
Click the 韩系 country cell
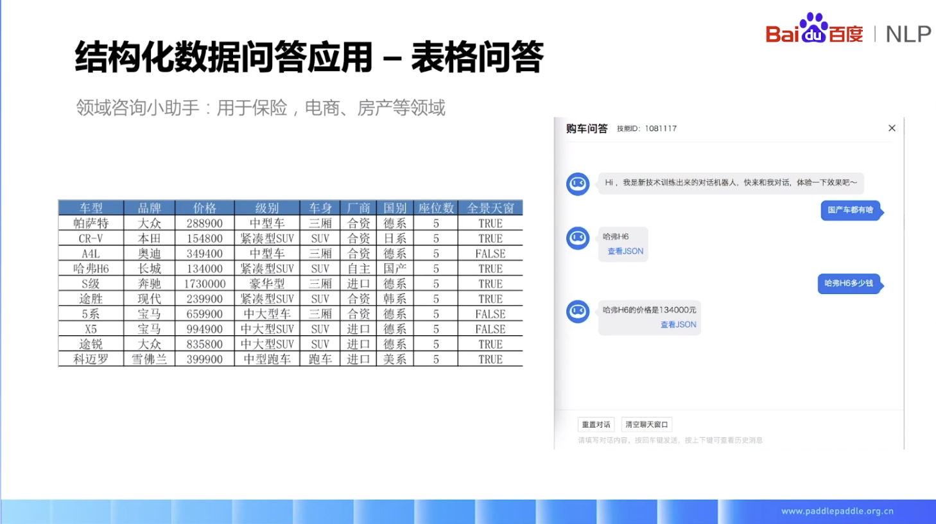pyautogui.click(x=395, y=299)
